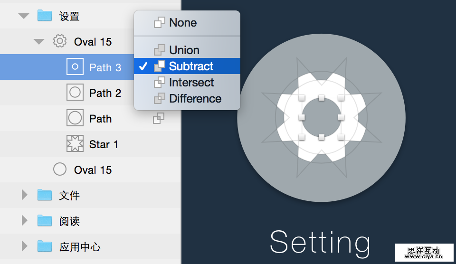456x264 pixels.
Task: Choose Union boolean operation
Action: pos(184,50)
